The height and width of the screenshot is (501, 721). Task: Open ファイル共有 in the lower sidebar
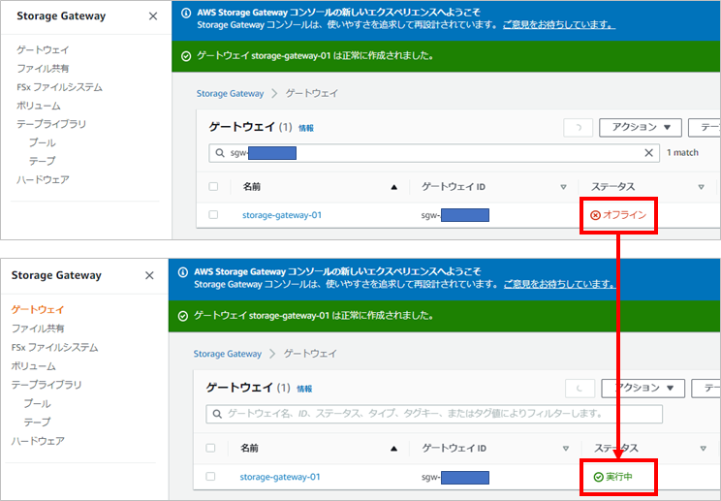point(38,329)
